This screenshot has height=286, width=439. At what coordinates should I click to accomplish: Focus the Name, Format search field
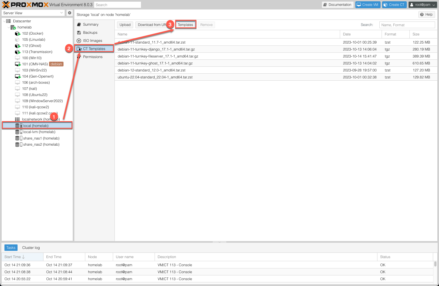click(x=407, y=25)
